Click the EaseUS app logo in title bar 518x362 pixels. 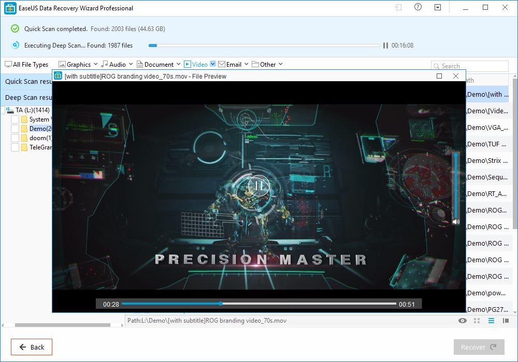10,8
